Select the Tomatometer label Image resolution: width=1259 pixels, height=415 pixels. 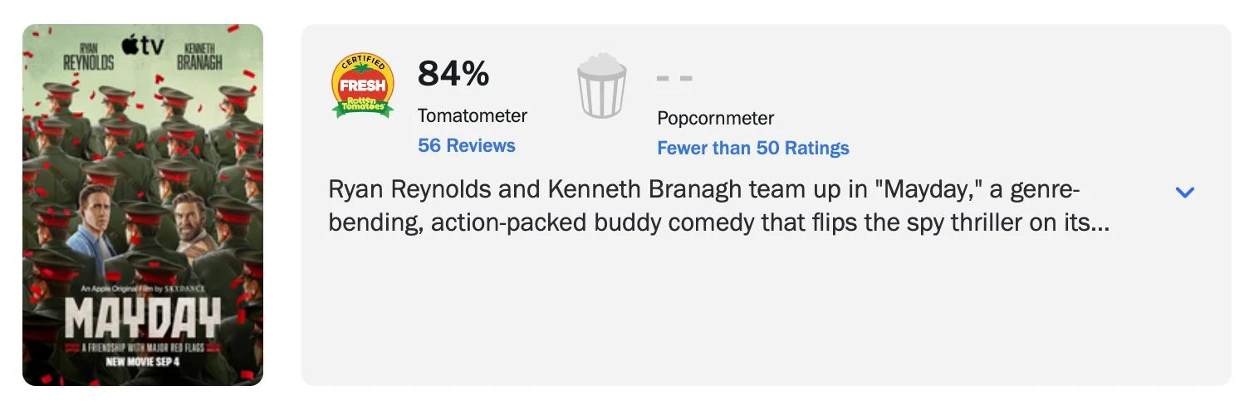[x=473, y=115]
